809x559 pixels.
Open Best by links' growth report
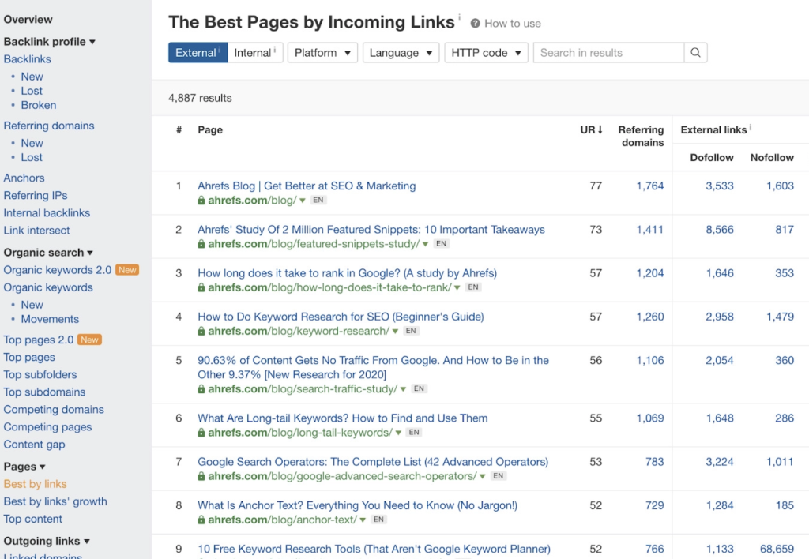(x=56, y=502)
